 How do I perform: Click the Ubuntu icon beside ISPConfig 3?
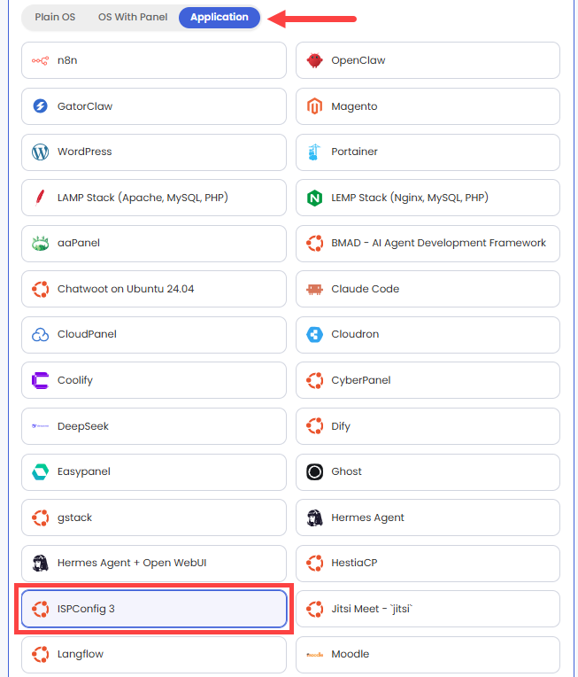[x=40, y=609]
